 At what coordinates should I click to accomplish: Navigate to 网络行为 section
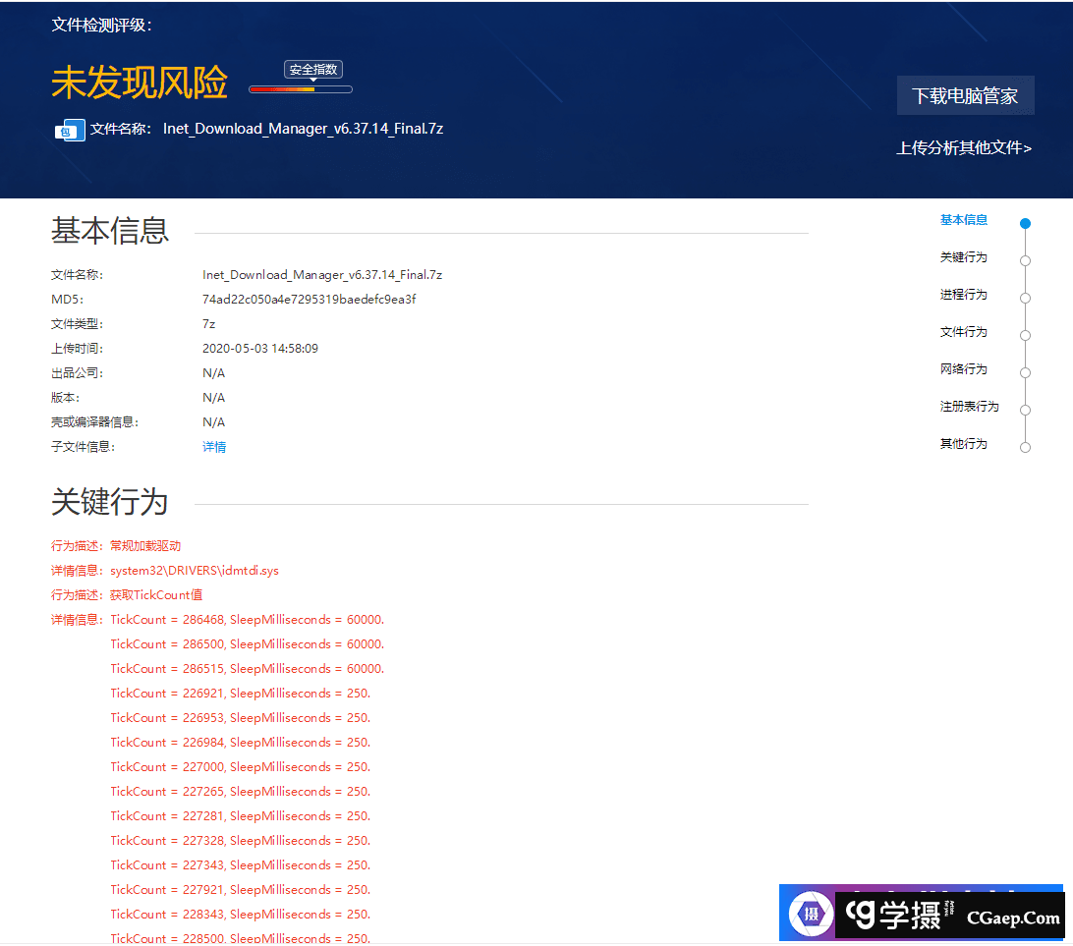click(x=963, y=369)
